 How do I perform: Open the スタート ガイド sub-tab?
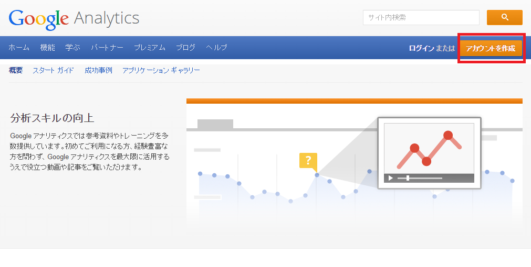(53, 70)
